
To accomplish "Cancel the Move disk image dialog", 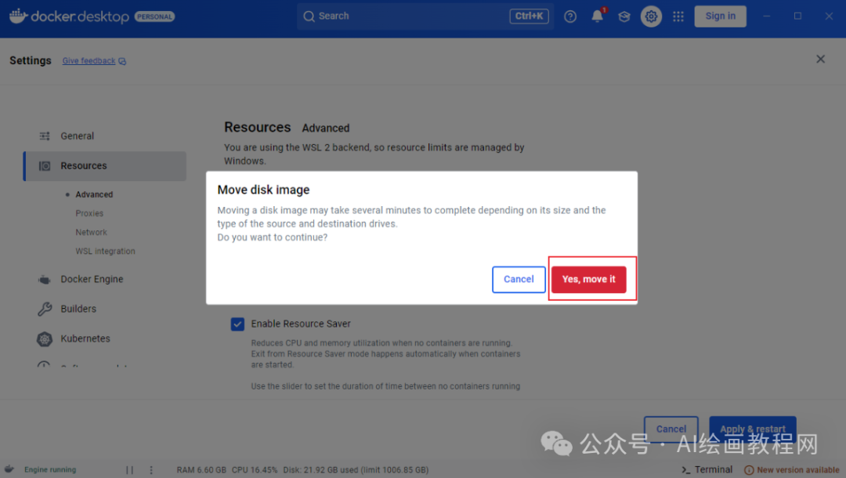I will tap(519, 279).
